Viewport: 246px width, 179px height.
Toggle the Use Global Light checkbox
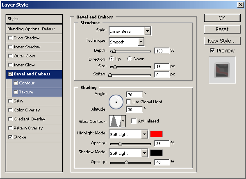tap(129, 102)
